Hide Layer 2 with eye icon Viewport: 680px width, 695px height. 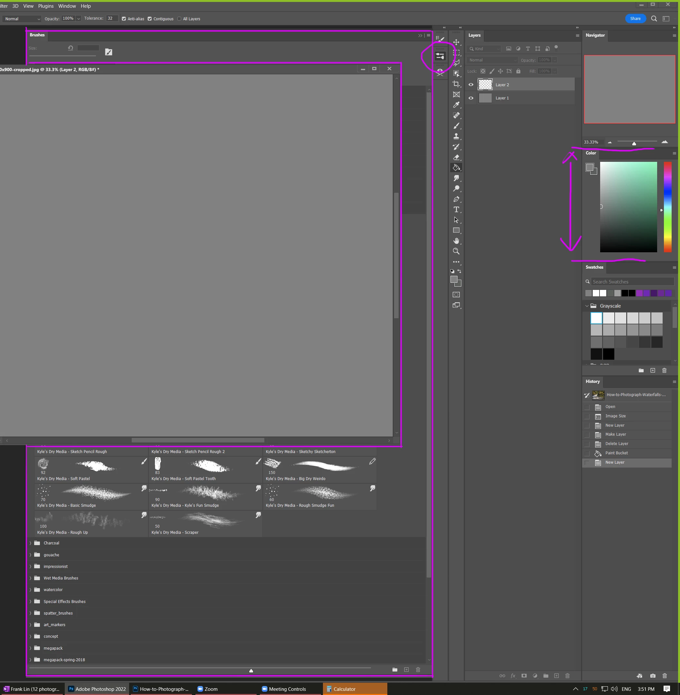[471, 85]
